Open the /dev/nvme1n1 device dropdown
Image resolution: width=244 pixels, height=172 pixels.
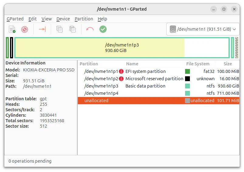[203, 29]
